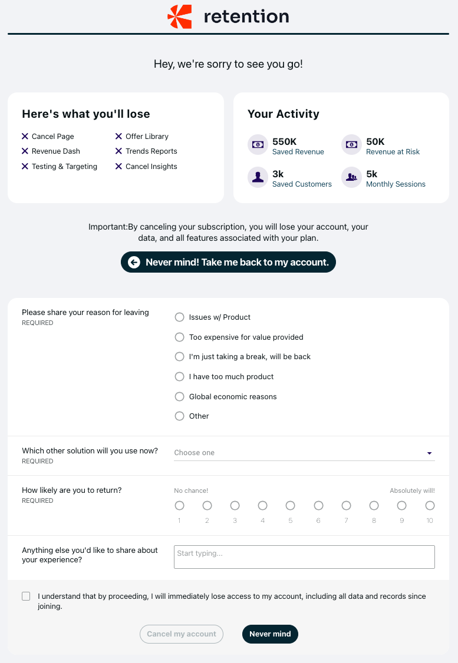Select rating 1 on return likelihood scale
This screenshot has width=458, height=663.
180,506
